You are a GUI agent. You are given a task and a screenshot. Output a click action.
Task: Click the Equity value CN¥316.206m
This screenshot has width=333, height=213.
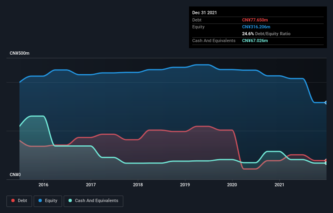click(x=256, y=27)
